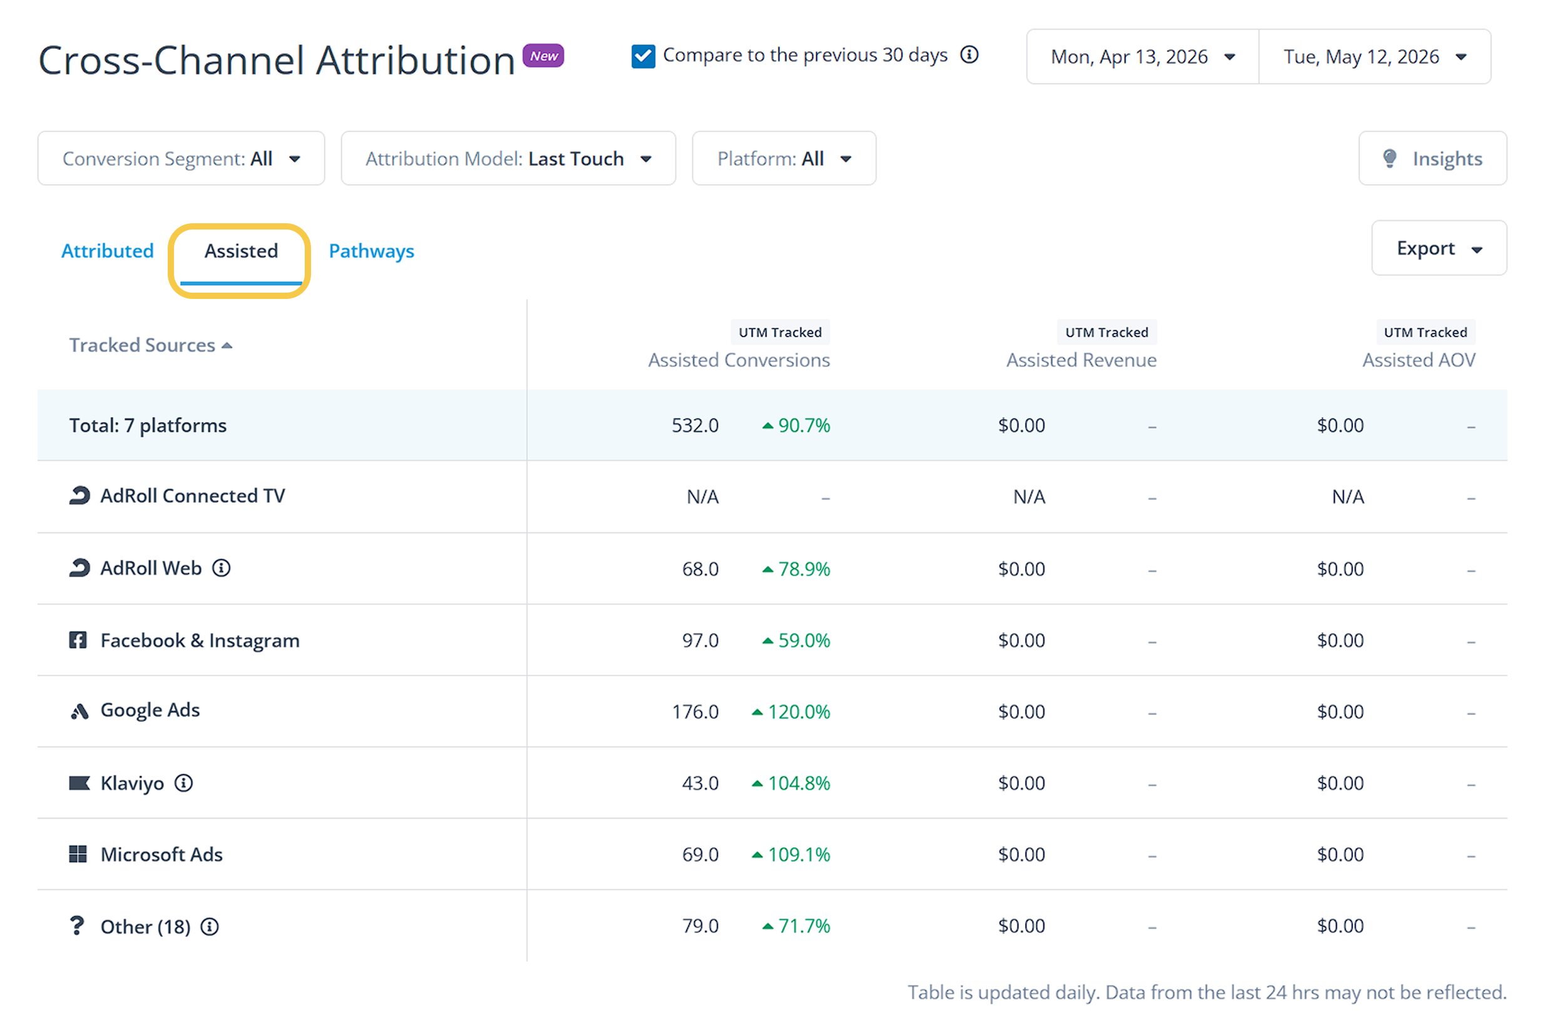Expand the Platform All filter
This screenshot has width=1547, height=1015.
[x=784, y=158]
